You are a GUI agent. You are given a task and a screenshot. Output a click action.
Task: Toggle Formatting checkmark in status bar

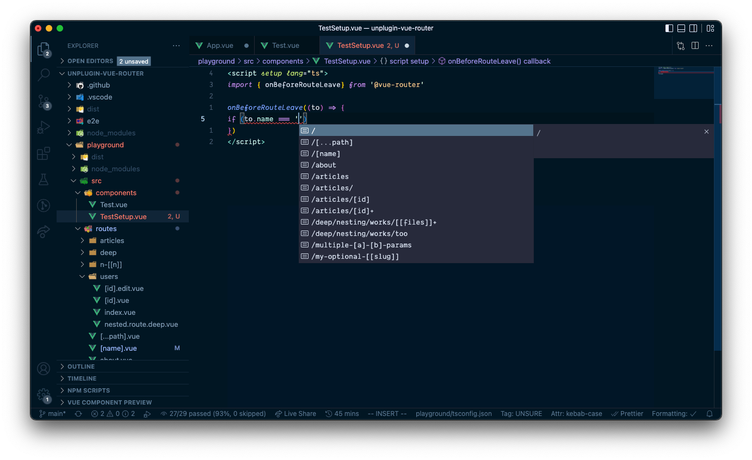(x=675, y=414)
